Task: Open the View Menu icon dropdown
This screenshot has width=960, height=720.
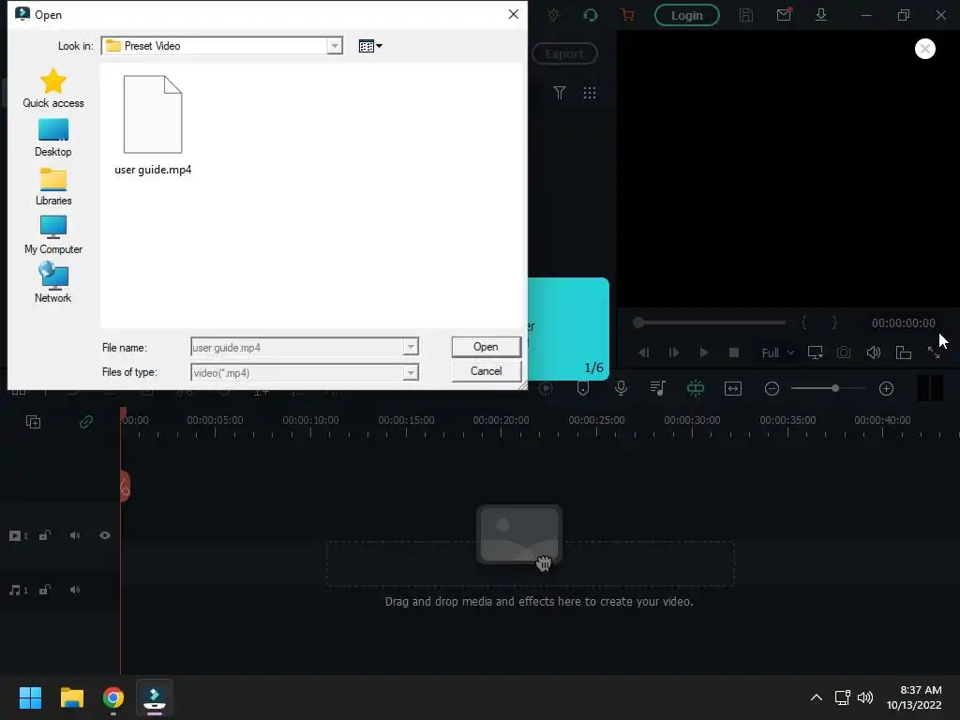Action: pyautogui.click(x=370, y=46)
